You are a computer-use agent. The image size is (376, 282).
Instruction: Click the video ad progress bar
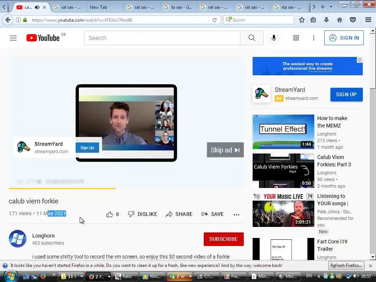[126, 188]
